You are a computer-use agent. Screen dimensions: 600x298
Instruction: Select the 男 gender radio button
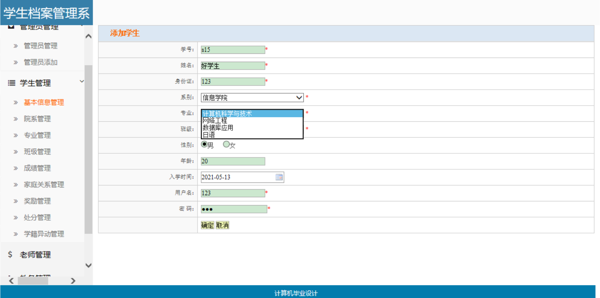[x=204, y=144]
